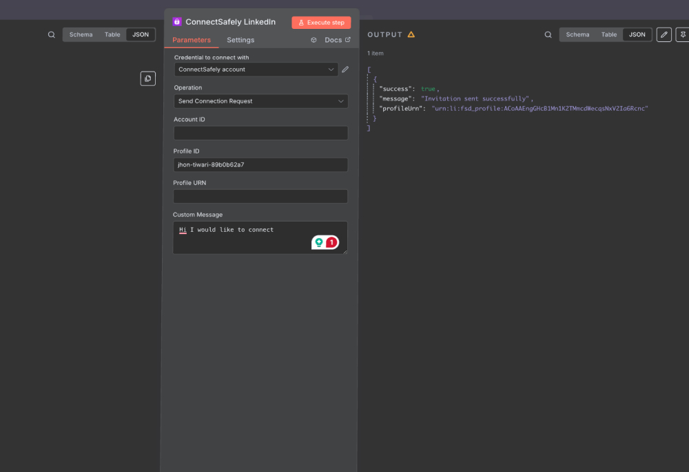Open the Operation dropdown
The image size is (689, 472).
[x=260, y=100]
